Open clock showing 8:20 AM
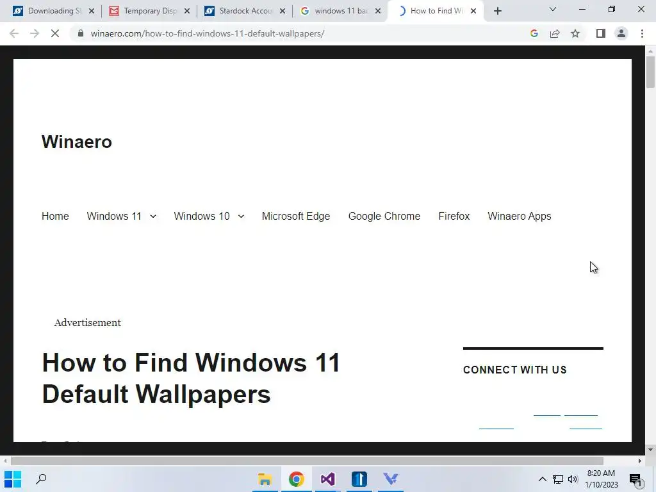Viewport: 656px width, 492px height. click(601, 479)
